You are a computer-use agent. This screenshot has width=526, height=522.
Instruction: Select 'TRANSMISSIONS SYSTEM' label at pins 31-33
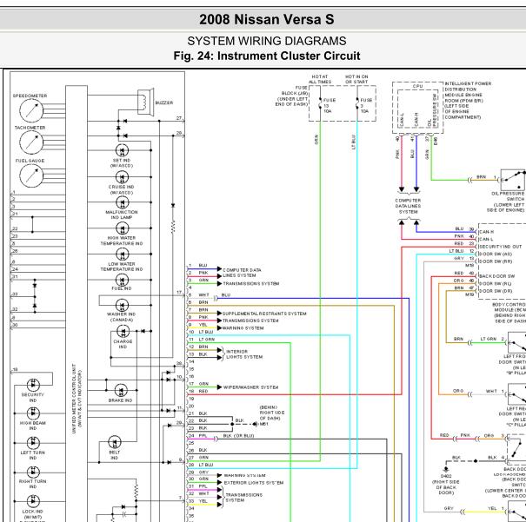pos(244,498)
